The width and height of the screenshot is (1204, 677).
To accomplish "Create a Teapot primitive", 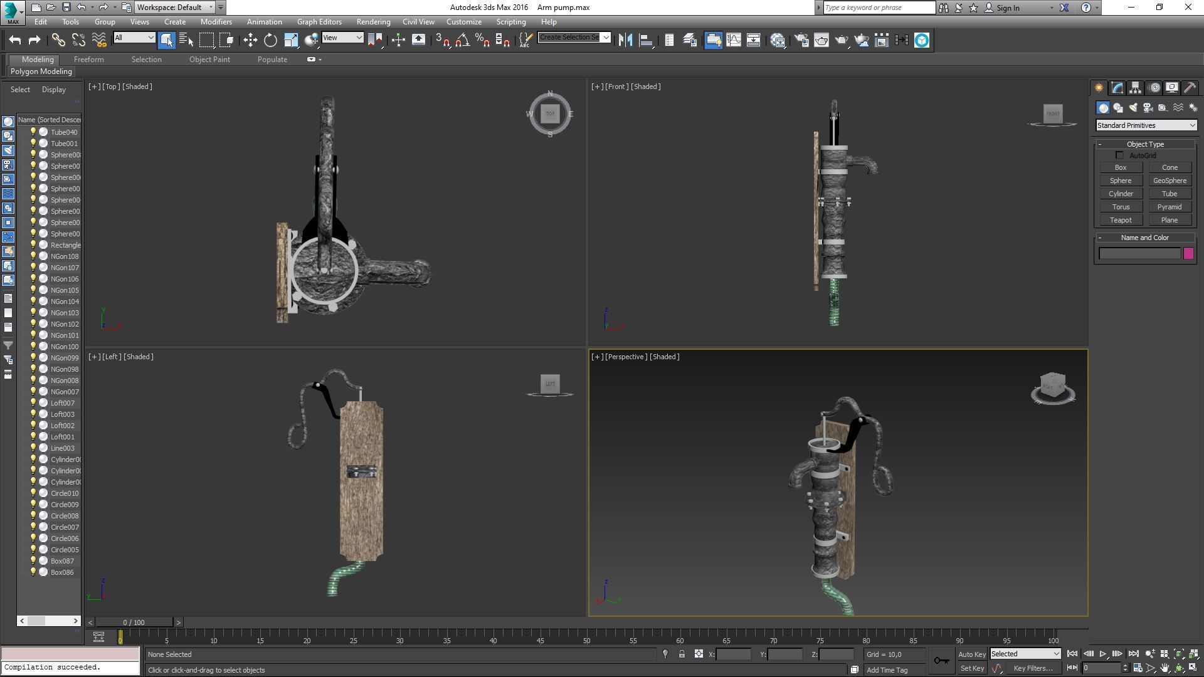I will click(x=1121, y=220).
